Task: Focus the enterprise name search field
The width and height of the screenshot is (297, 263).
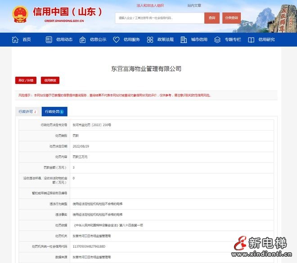Action: [x=159, y=18]
